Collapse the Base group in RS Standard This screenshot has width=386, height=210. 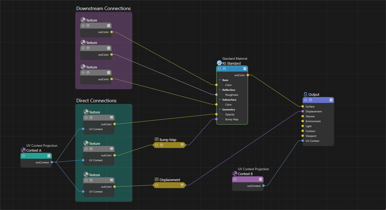point(220,80)
